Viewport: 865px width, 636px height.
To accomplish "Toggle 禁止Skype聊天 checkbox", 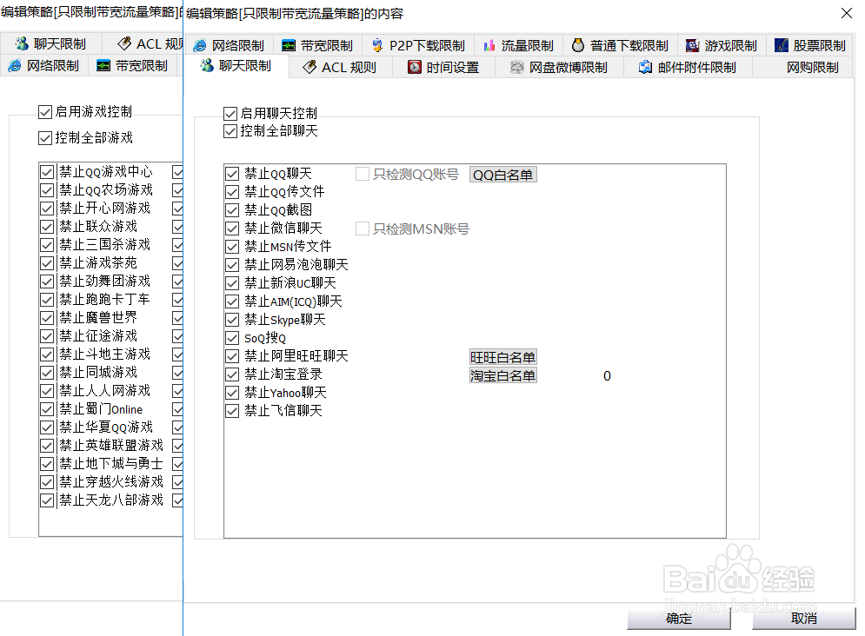I will (232, 321).
